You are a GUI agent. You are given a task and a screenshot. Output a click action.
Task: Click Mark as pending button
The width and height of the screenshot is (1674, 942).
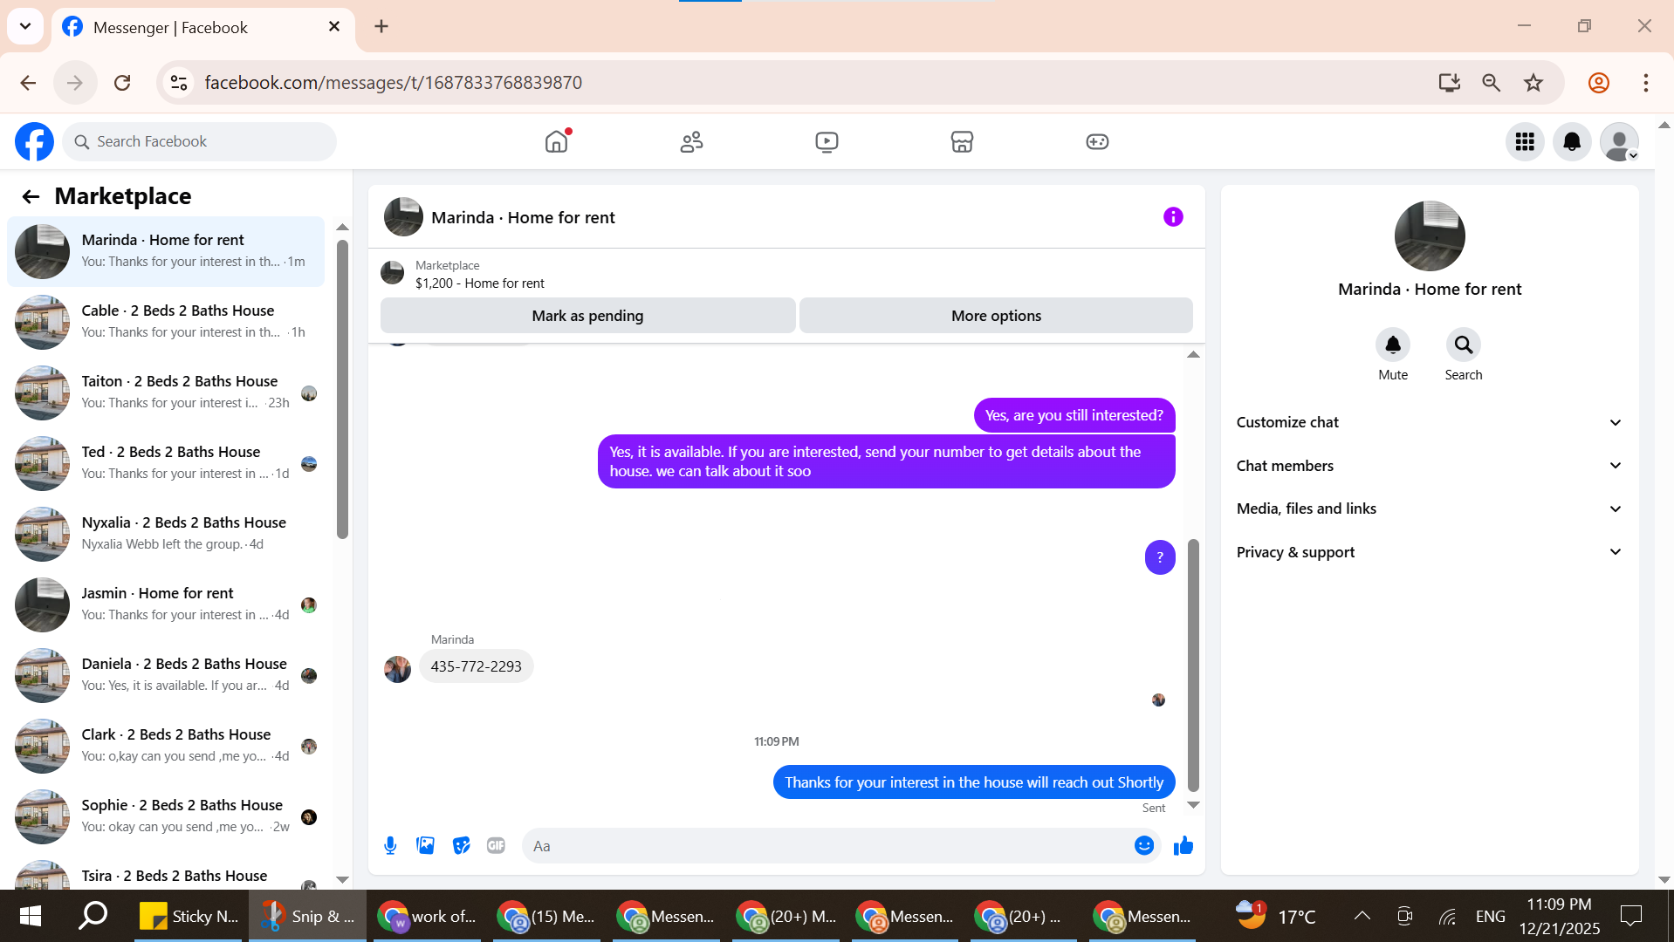[587, 316]
